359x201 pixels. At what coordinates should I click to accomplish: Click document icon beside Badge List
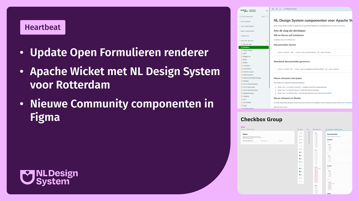(x=242, y=56)
